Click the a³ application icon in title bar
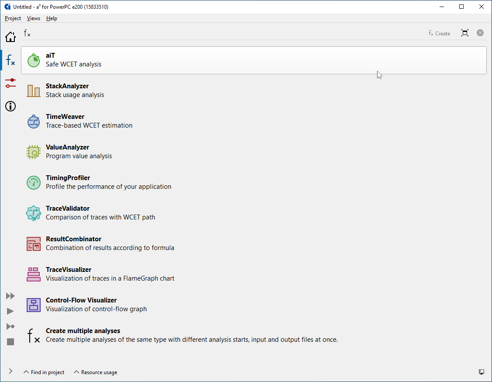 [7, 7]
